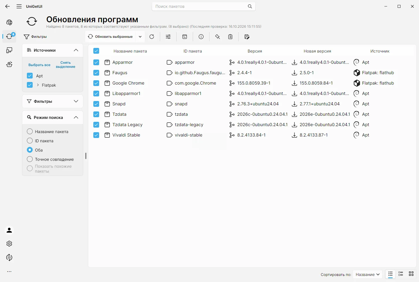Click the back arrow in title bar
419x282 pixels.
[8, 6]
